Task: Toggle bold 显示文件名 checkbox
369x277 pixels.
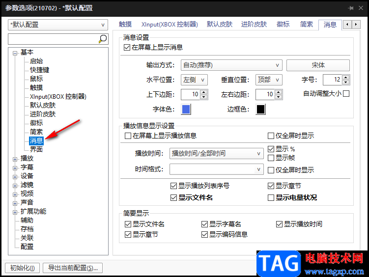Action: coord(173,197)
